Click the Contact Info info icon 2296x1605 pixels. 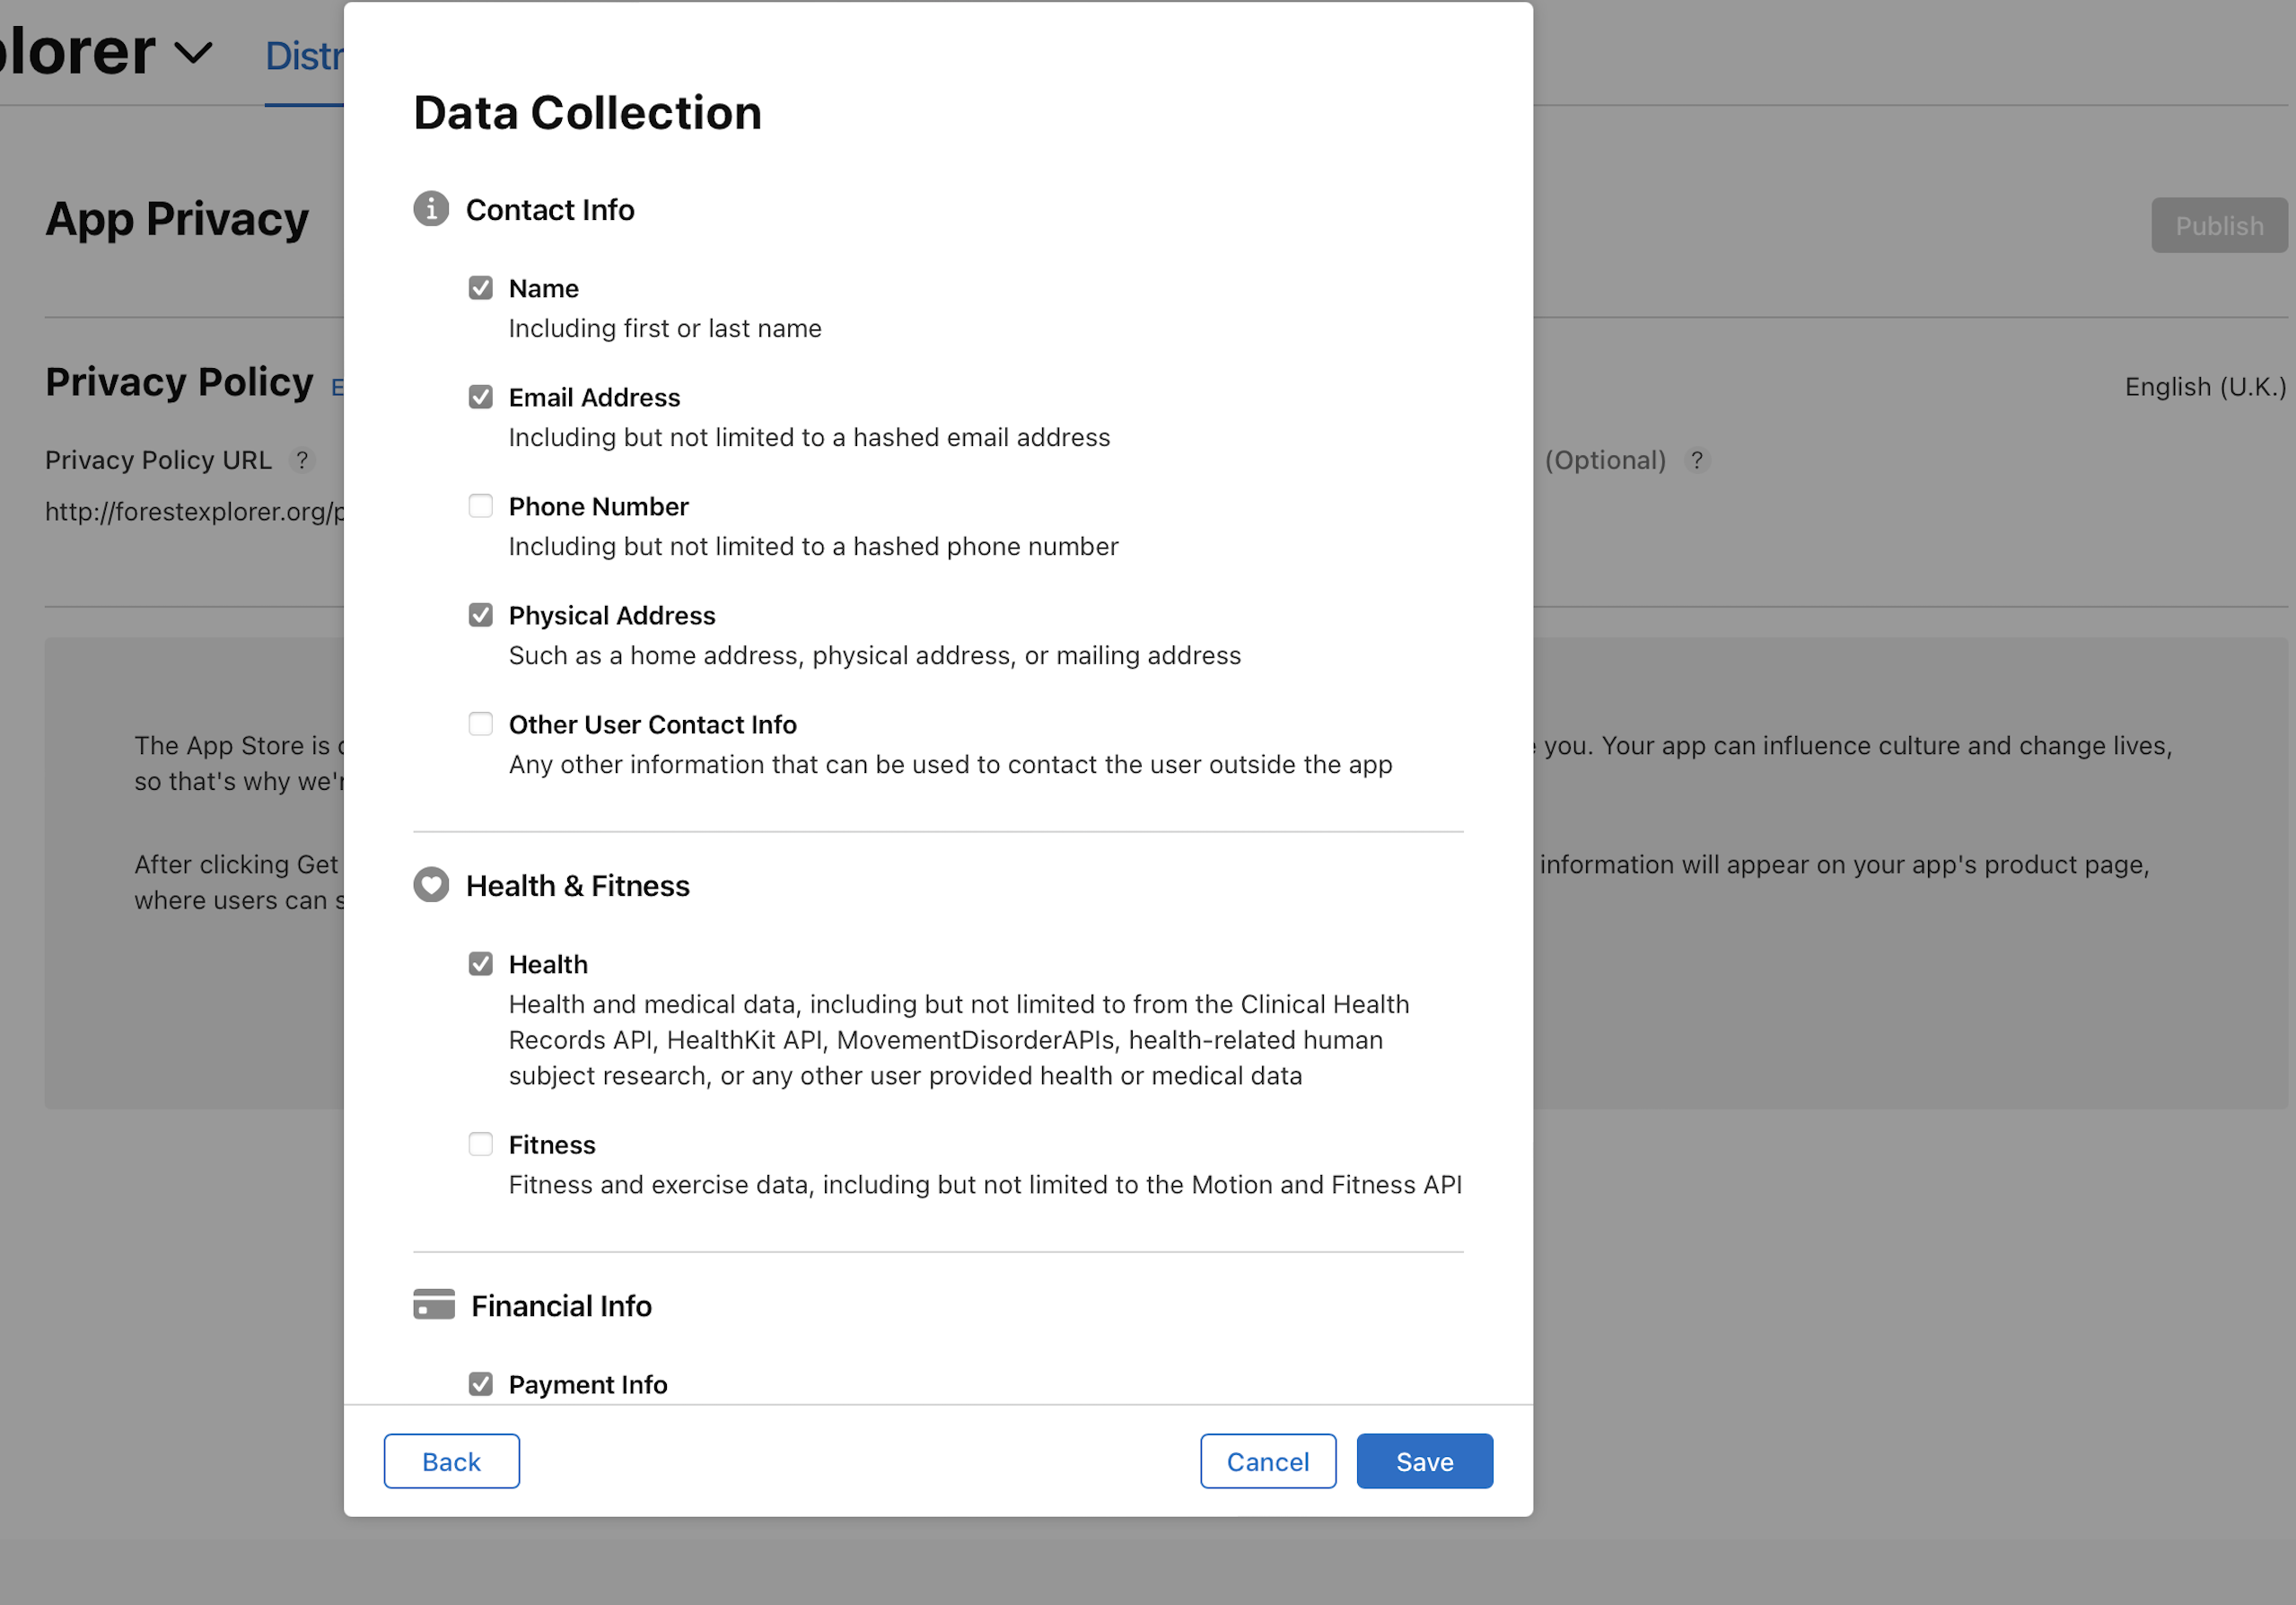tap(429, 207)
